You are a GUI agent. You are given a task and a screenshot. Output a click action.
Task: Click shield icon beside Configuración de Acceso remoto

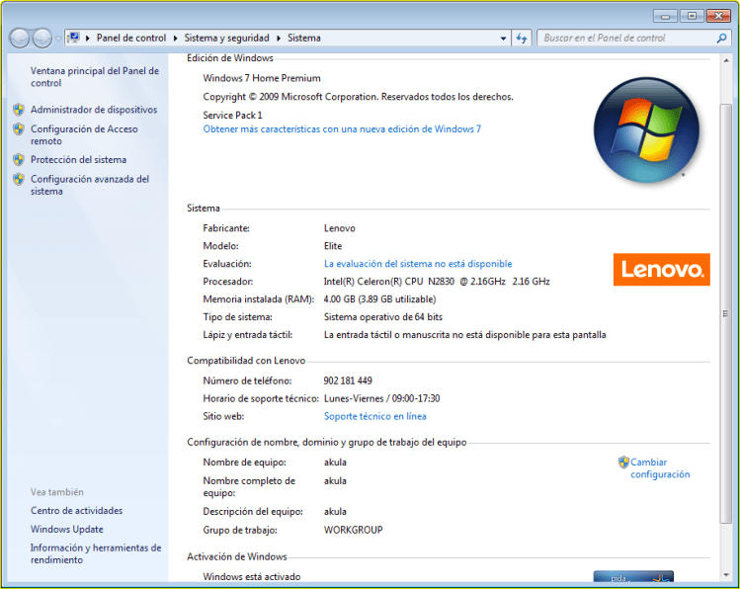click(19, 128)
